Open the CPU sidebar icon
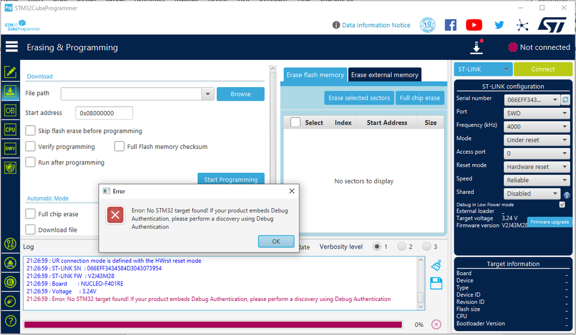576x335 pixels. click(x=10, y=129)
